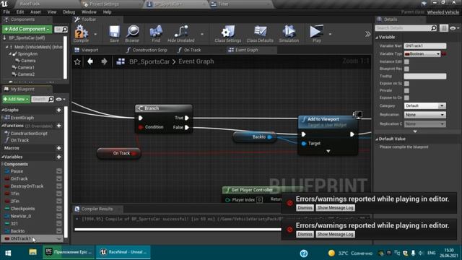Viewport: 462px width, 260px height.
Task: Edit the Variable Name field
Action: [x=425, y=46]
